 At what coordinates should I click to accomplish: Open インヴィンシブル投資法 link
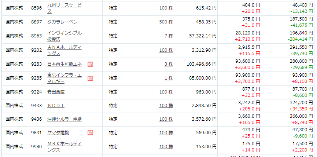[64, 36]
